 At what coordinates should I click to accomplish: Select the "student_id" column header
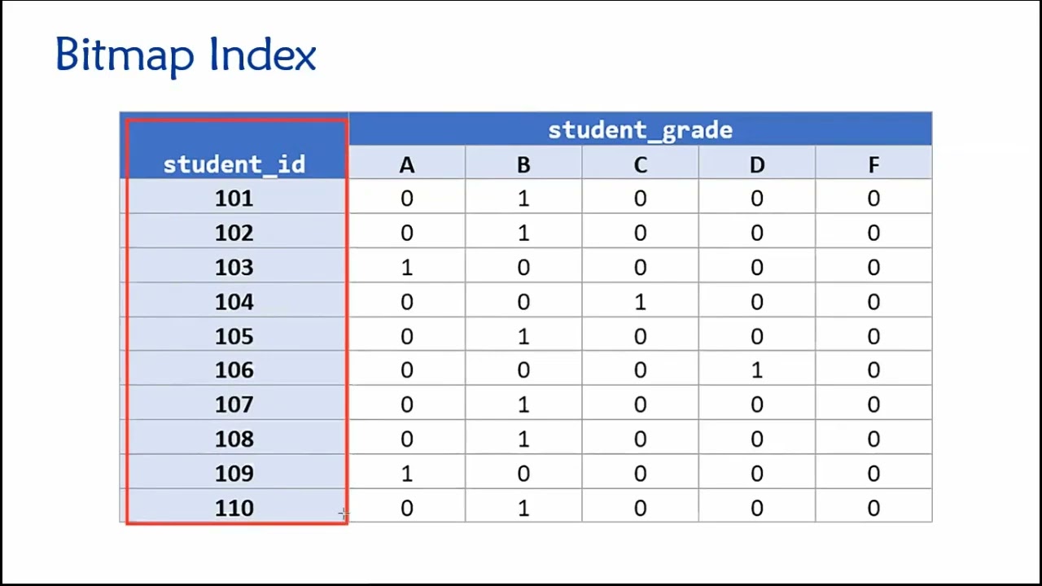tap(234, 146)
